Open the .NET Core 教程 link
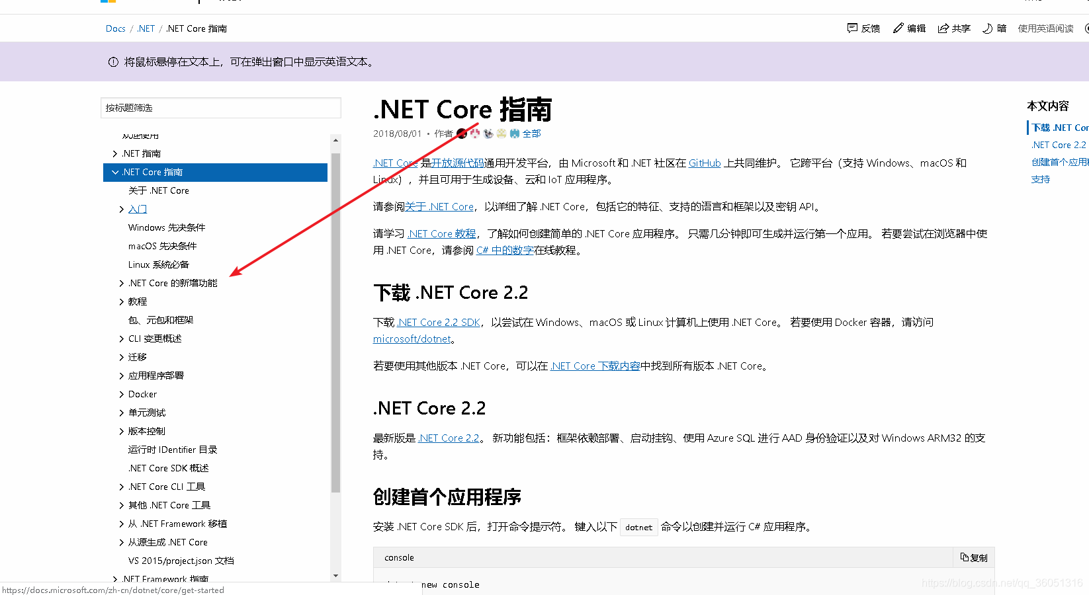This screenshot has height=595, width=1089. (442, 233)
